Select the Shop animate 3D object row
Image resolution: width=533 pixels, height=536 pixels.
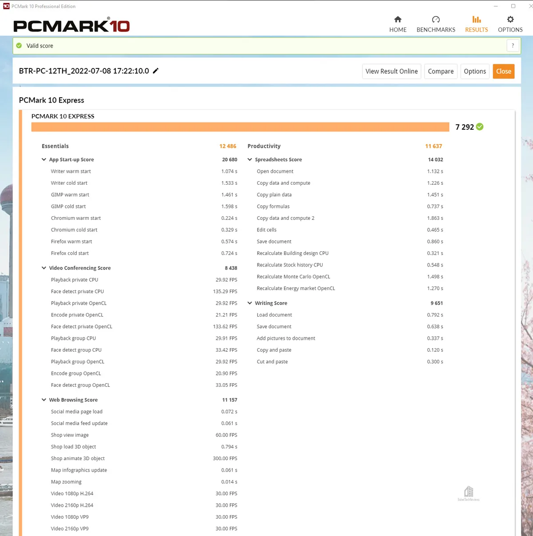144,458
